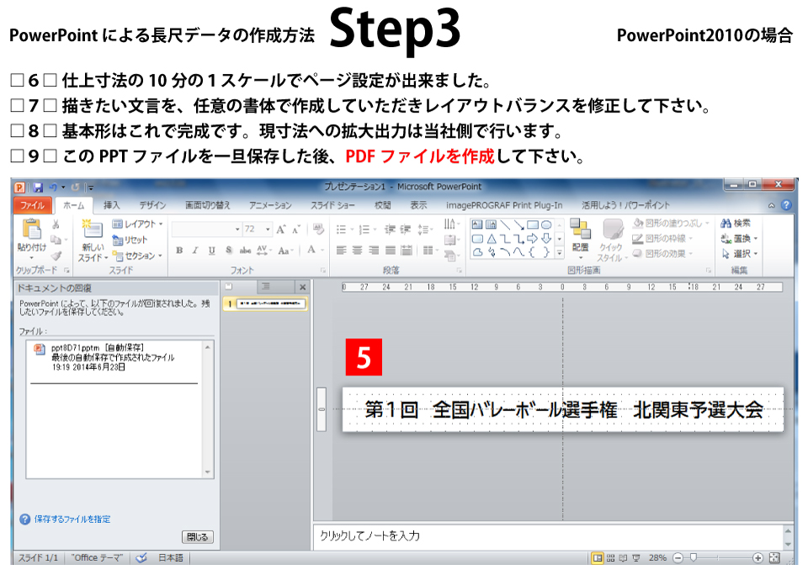Switch to the アニメーション tab
This screenshot has height=575, width=808.
coord(270,205)
